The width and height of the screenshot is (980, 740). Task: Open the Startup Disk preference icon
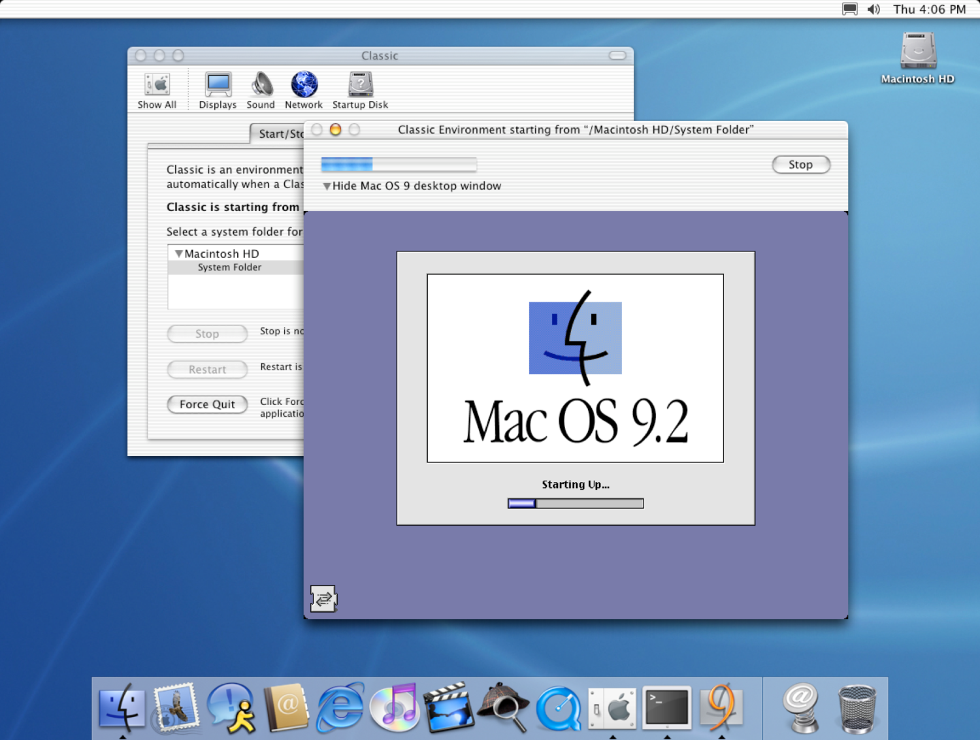(360, 91)
